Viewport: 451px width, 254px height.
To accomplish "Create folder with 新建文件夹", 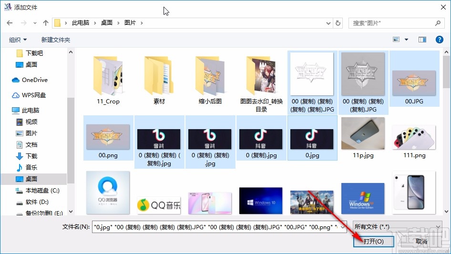I will click(x=55, y=40).
